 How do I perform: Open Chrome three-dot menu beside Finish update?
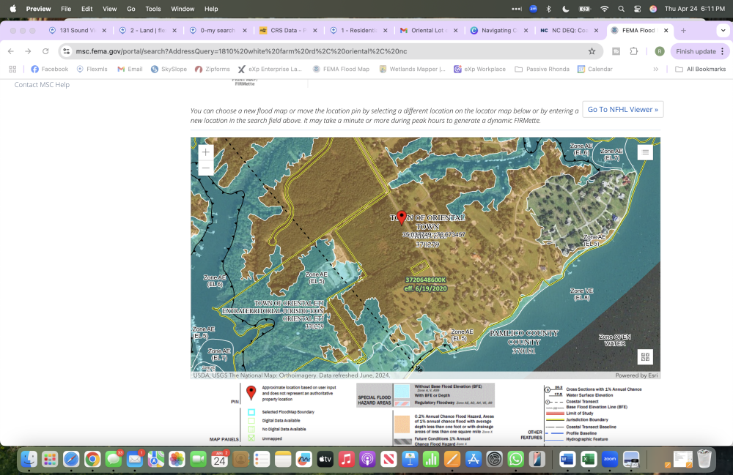pyautogui.click(x=722, y=51)
